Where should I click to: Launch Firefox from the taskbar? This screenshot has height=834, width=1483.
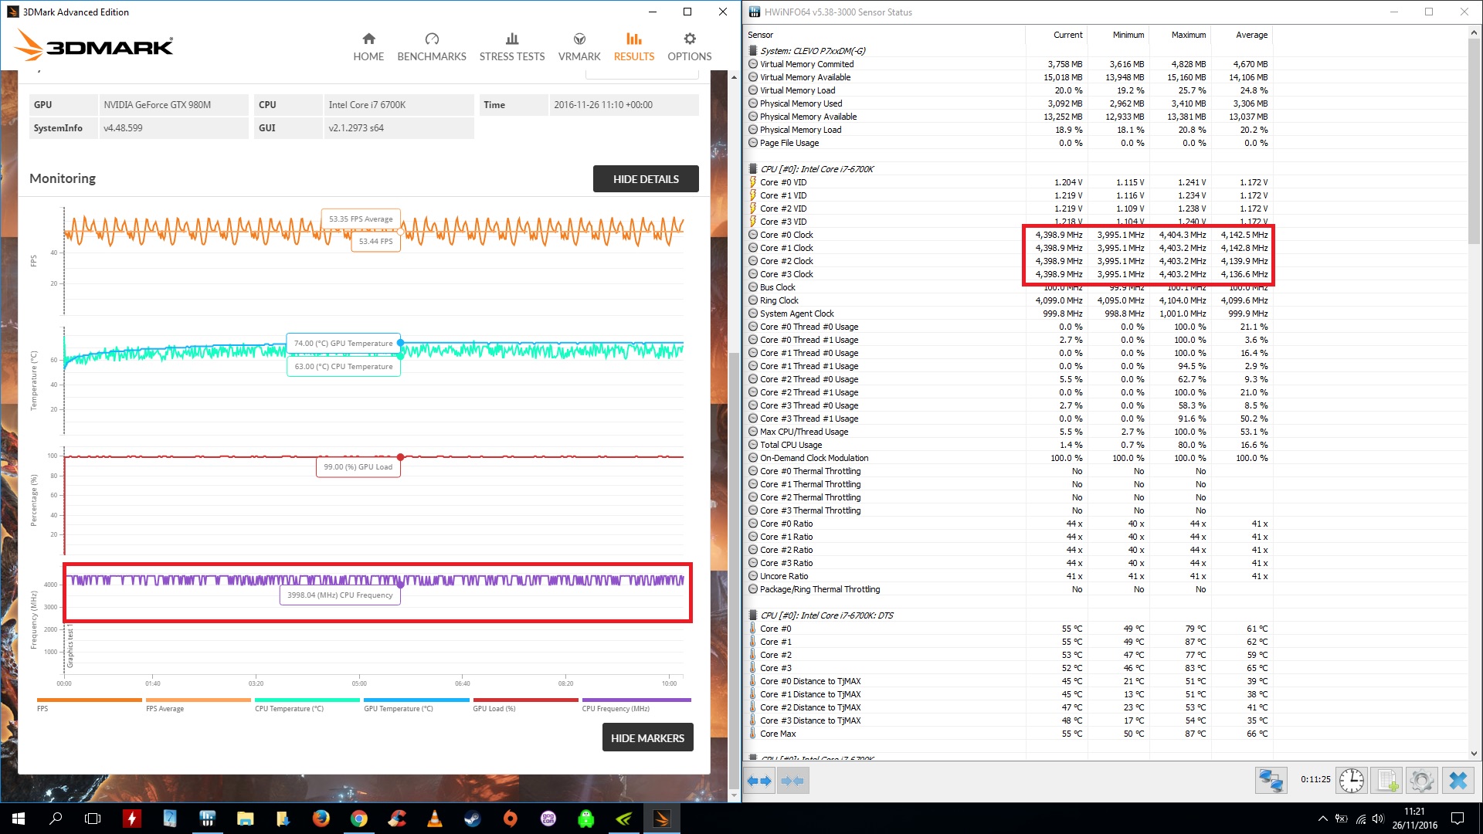click(x=321, y=819)
